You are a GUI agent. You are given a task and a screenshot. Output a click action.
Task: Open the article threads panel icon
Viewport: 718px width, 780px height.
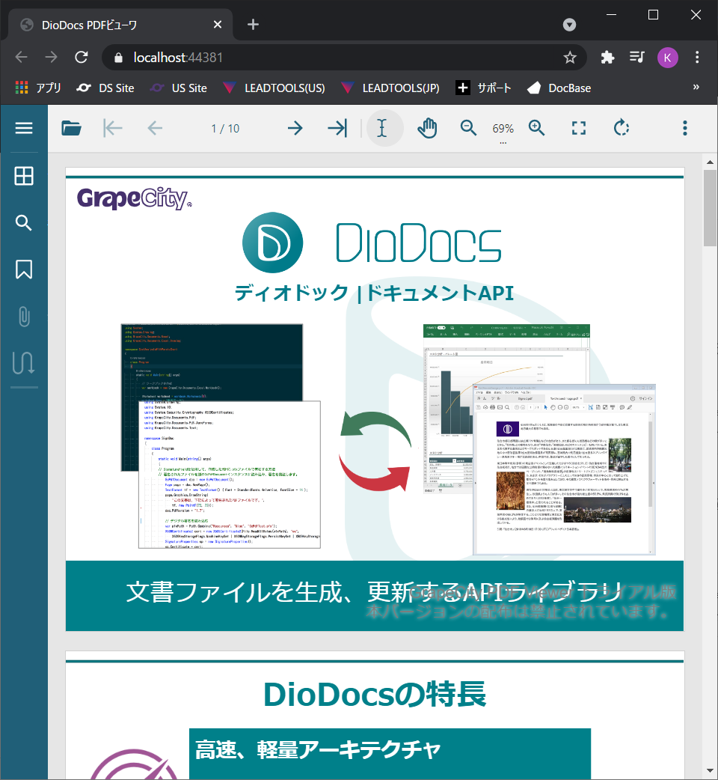point(24,362)
